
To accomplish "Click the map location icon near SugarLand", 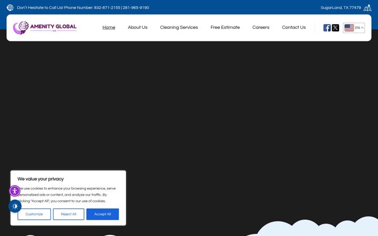I will tap(367, 8).
